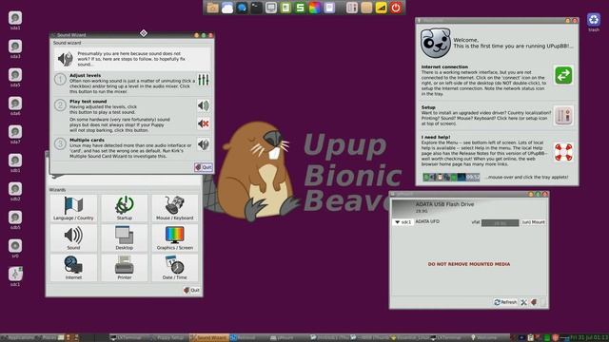The width and height of the screenshot is (609, 342).
Task: Refresh the pMount drive list
Action: [505, 302]
